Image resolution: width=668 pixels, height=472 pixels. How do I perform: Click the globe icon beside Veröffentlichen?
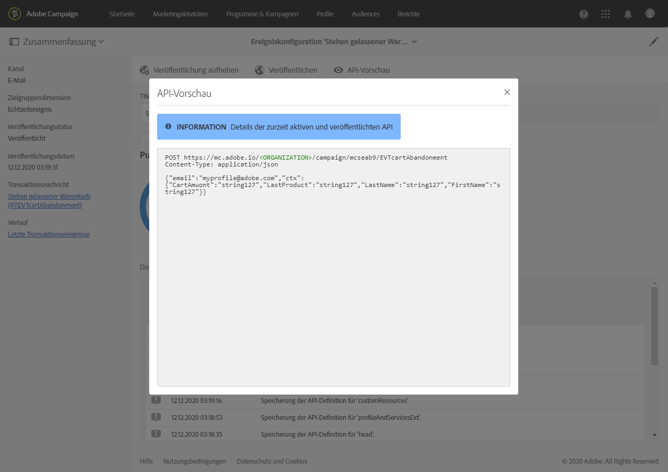(x=259, y=70)
